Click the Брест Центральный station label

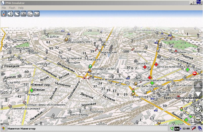181,98
